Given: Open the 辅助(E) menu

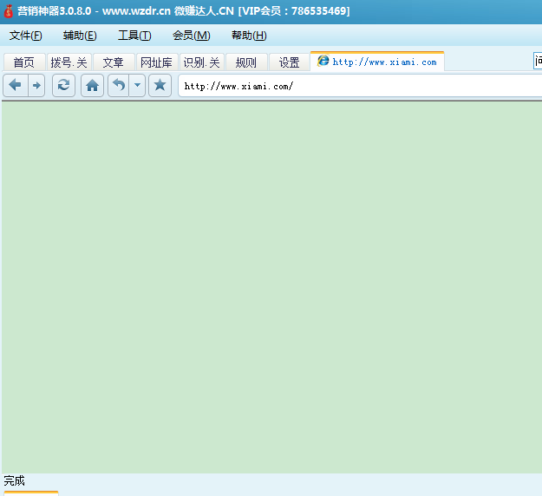Looking at the screenshot, I should point(80,36).
